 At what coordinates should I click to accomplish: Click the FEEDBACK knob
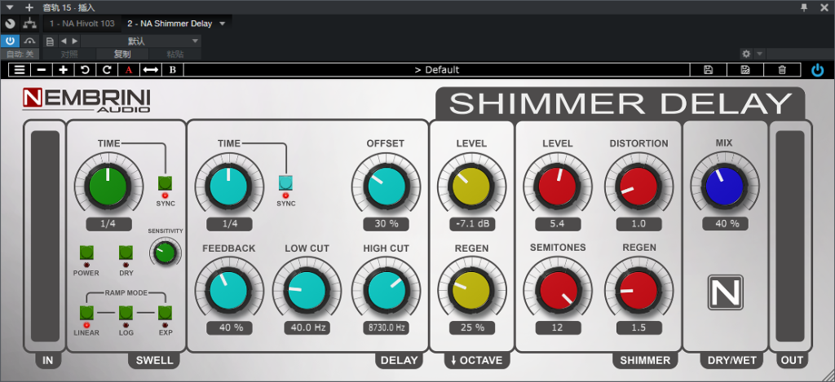229,292
